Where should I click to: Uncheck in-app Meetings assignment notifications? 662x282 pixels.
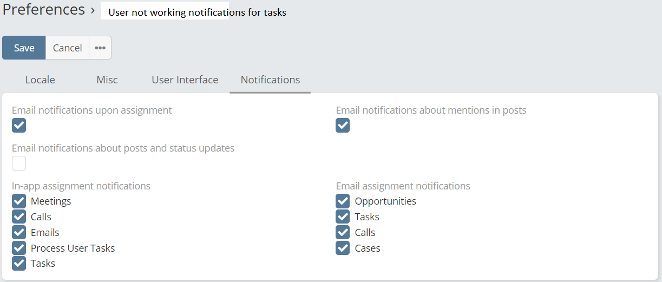coord(19,201)
